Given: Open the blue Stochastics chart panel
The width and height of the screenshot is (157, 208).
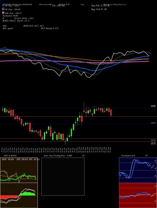Looking at the screenshot, I should (138, 170).
